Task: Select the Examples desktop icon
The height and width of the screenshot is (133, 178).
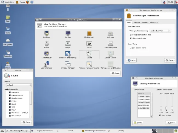Action: 8,54
